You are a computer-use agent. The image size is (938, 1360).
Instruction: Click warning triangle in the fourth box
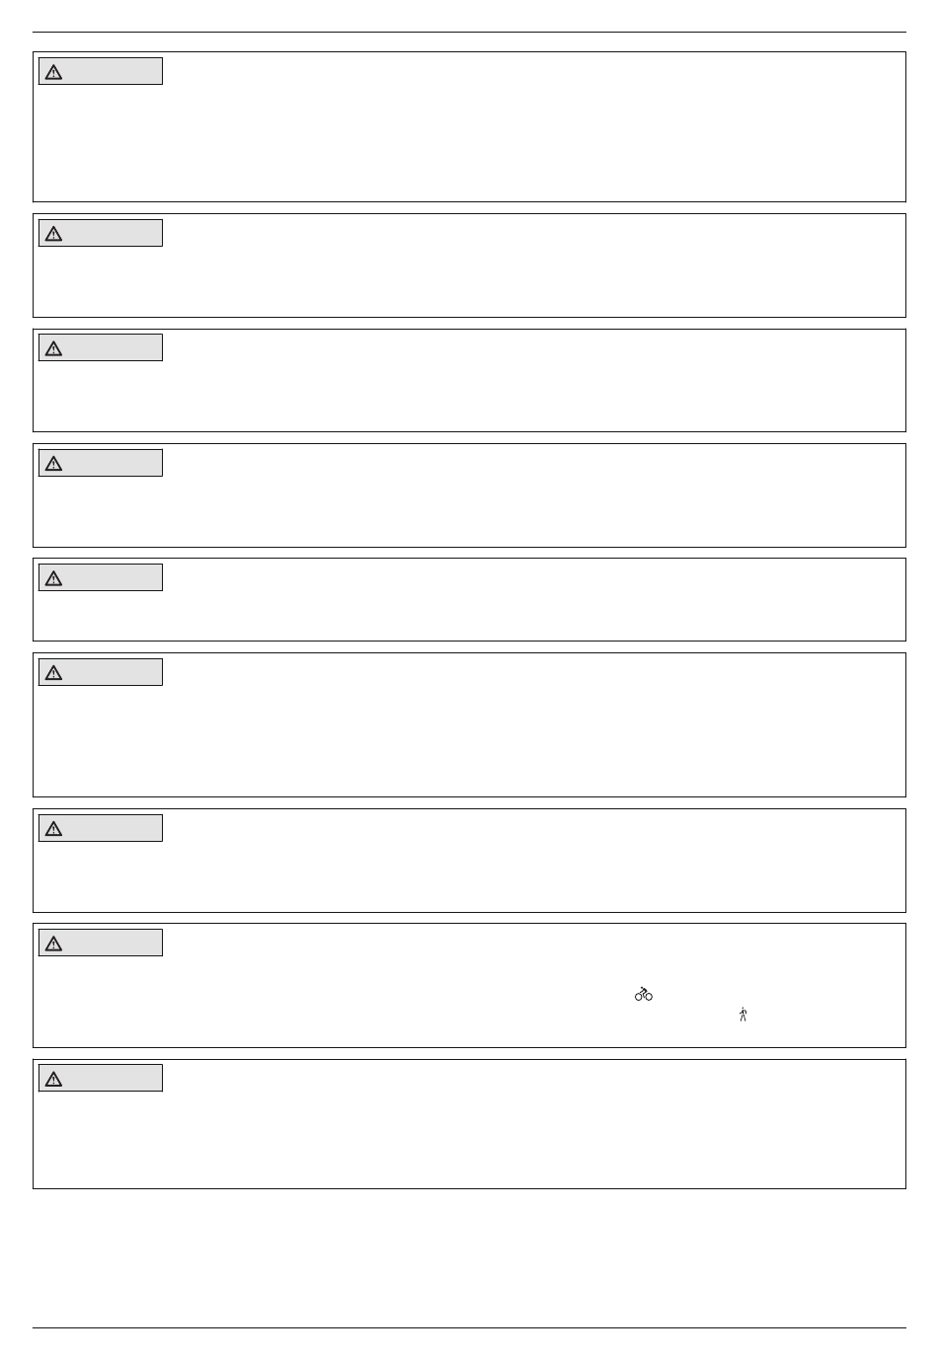click(x=53, y=464)
